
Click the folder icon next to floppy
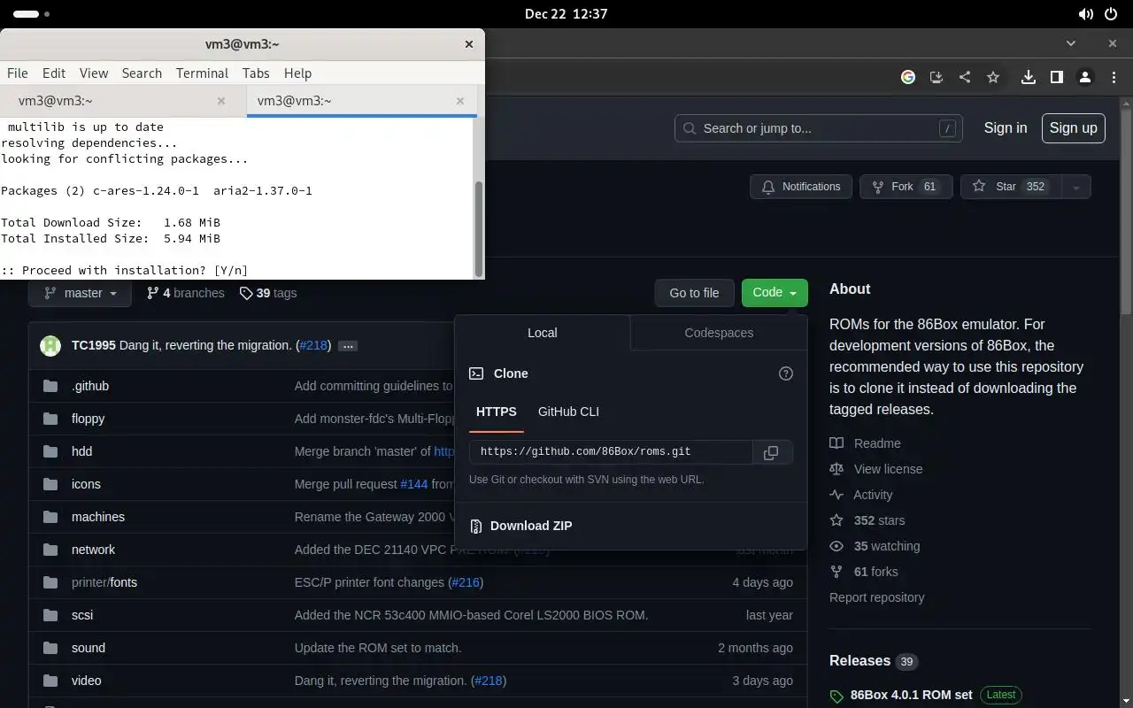(50, 419)
